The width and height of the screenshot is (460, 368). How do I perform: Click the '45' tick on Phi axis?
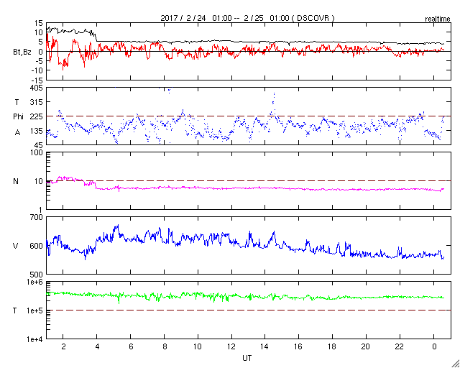click(39, 145)
